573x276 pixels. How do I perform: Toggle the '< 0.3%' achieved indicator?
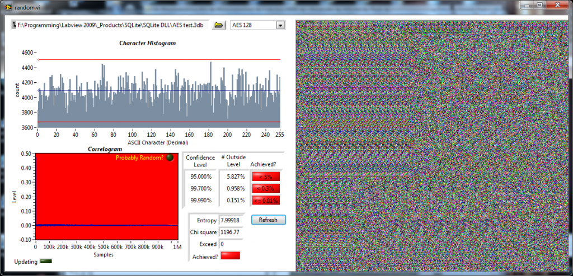(266, 188)
